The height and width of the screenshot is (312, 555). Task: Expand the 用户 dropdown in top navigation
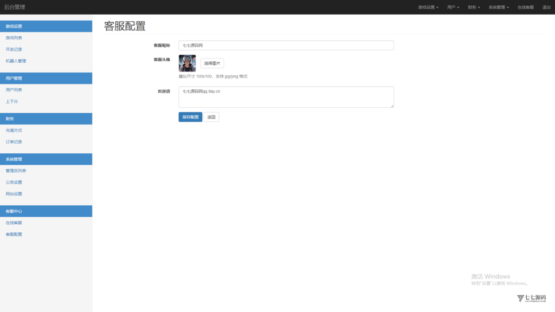point(453,8)
